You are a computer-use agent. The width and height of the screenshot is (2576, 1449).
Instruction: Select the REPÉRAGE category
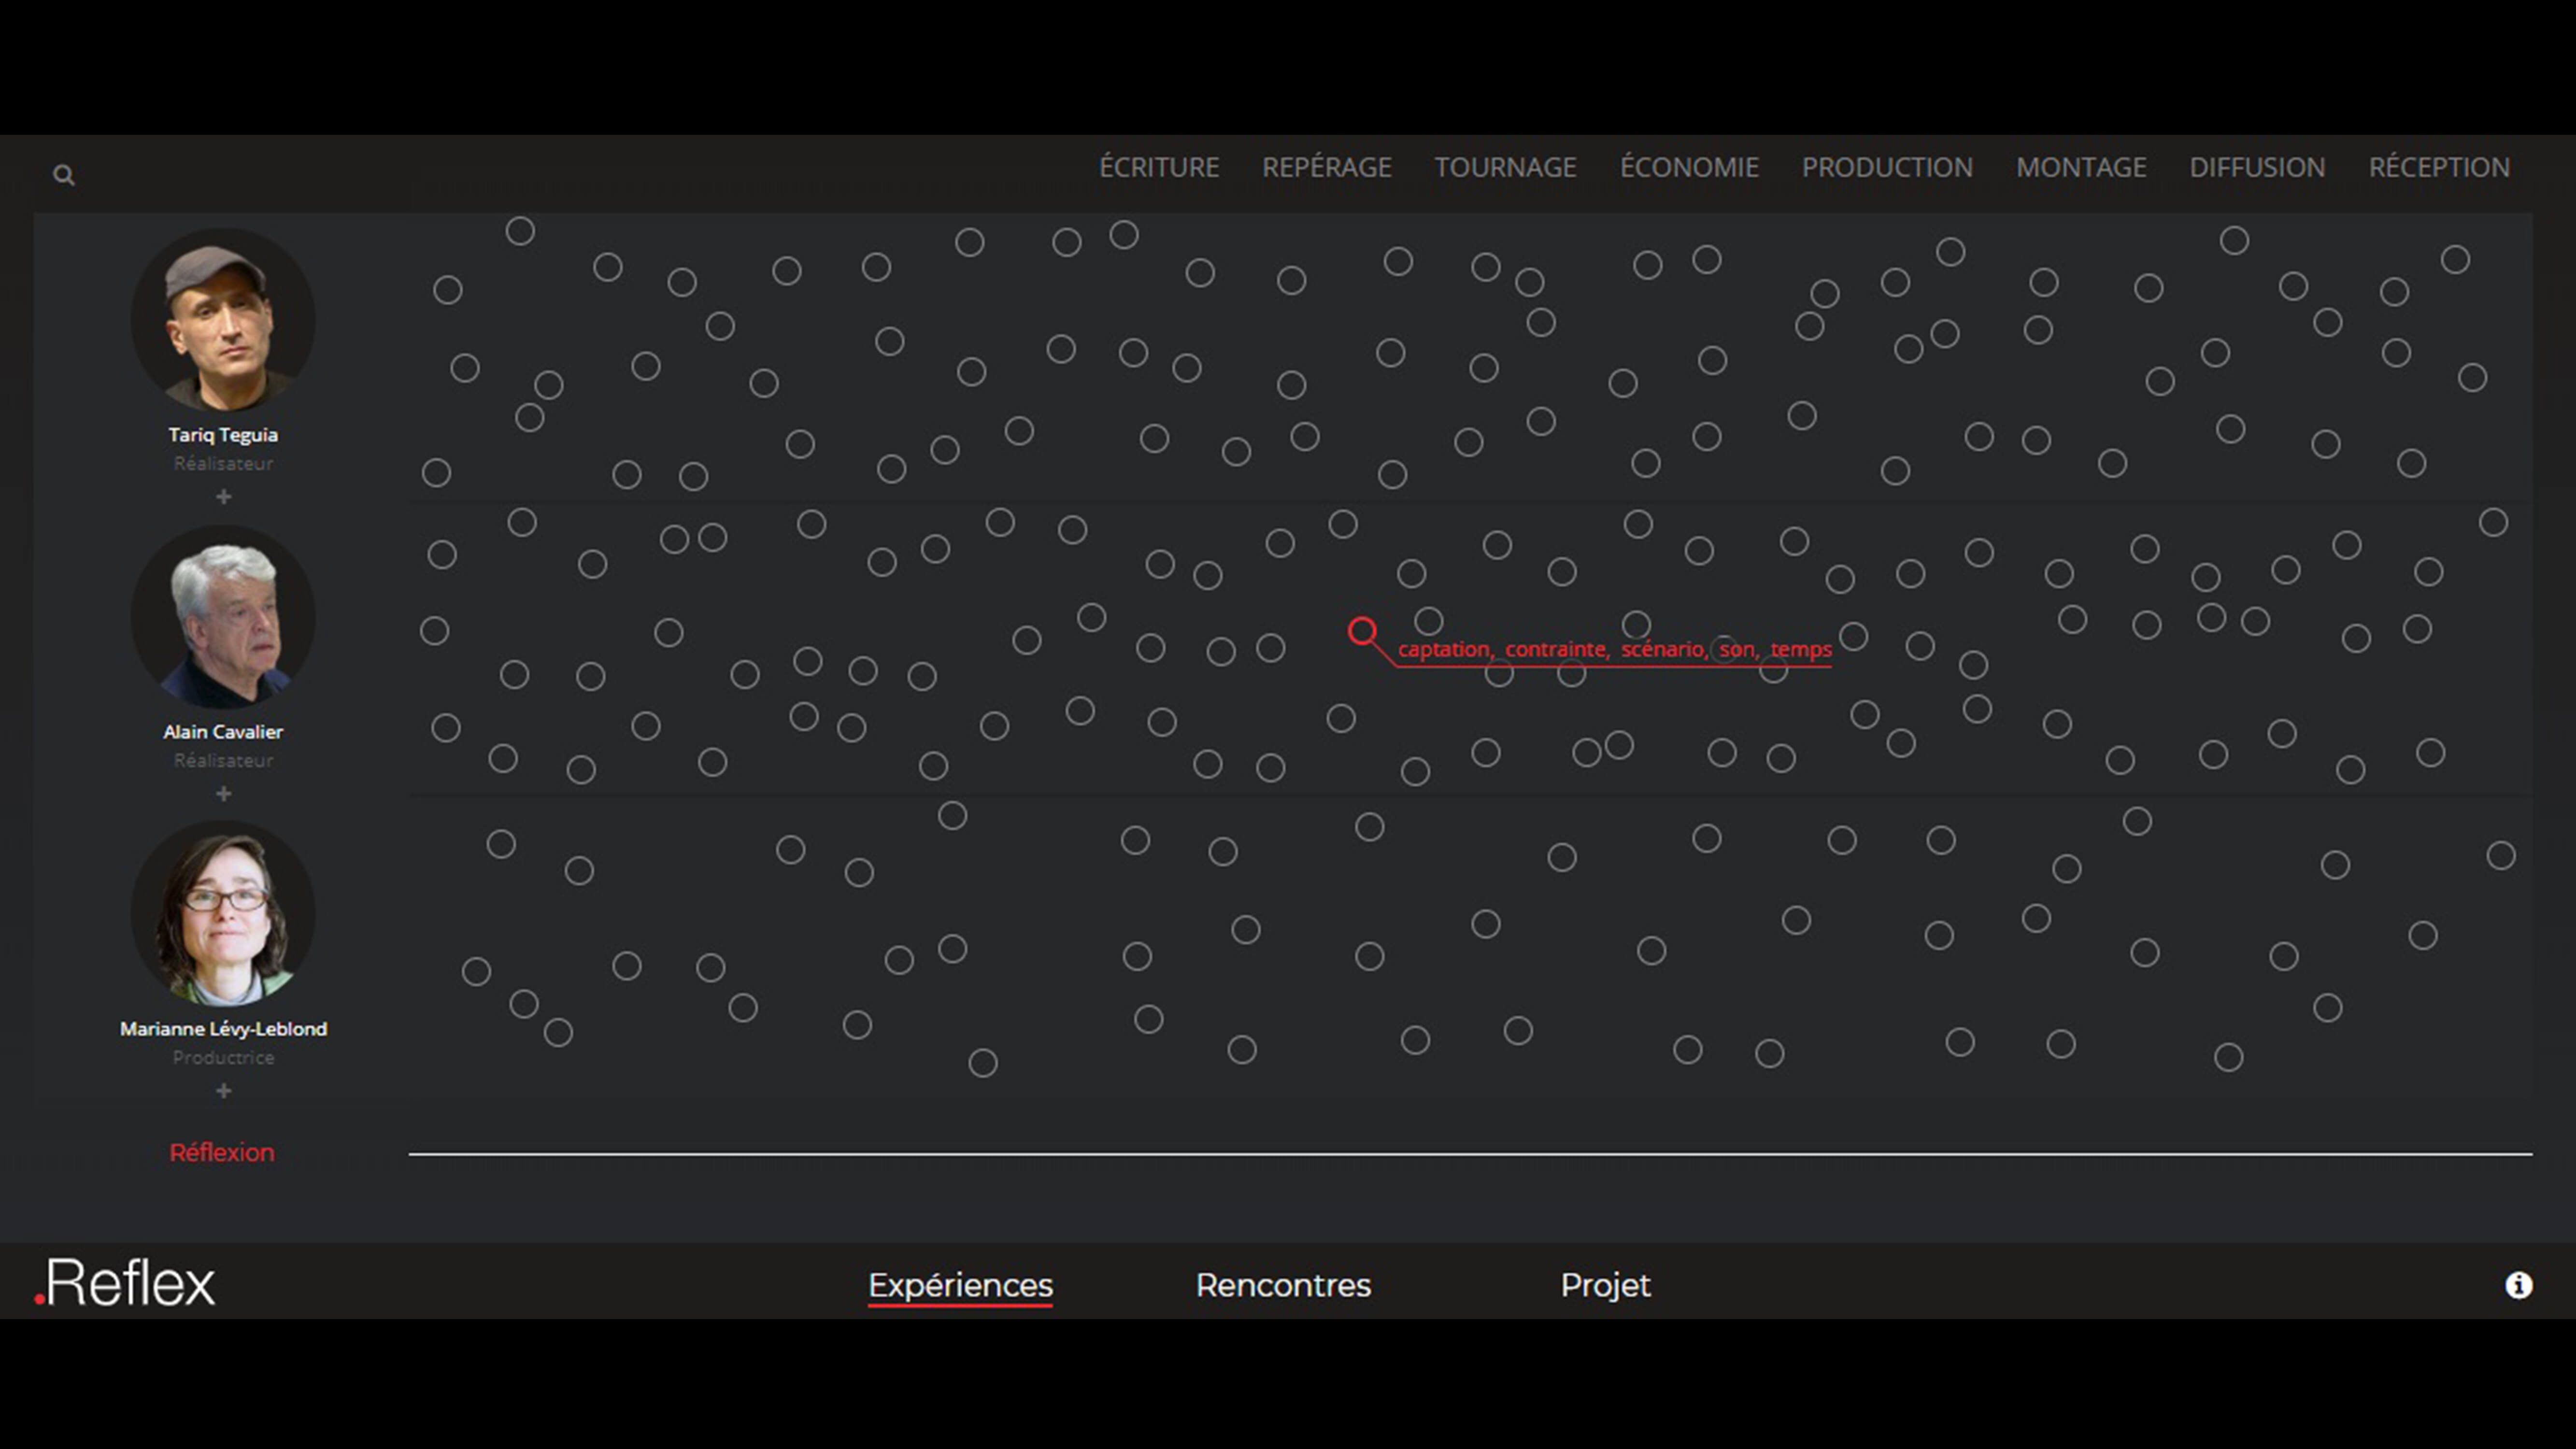tap(1327, 167)
